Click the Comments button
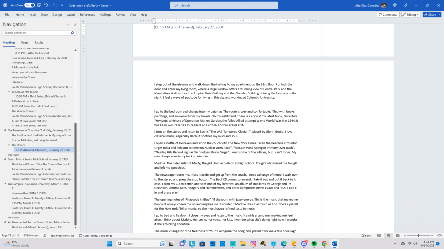Viewport: 444px width, 249px height. [388, 15]
